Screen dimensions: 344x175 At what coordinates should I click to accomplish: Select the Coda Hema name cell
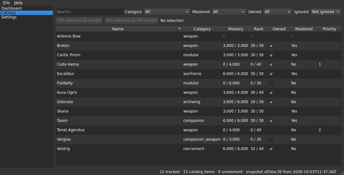(x=119, y=64)
